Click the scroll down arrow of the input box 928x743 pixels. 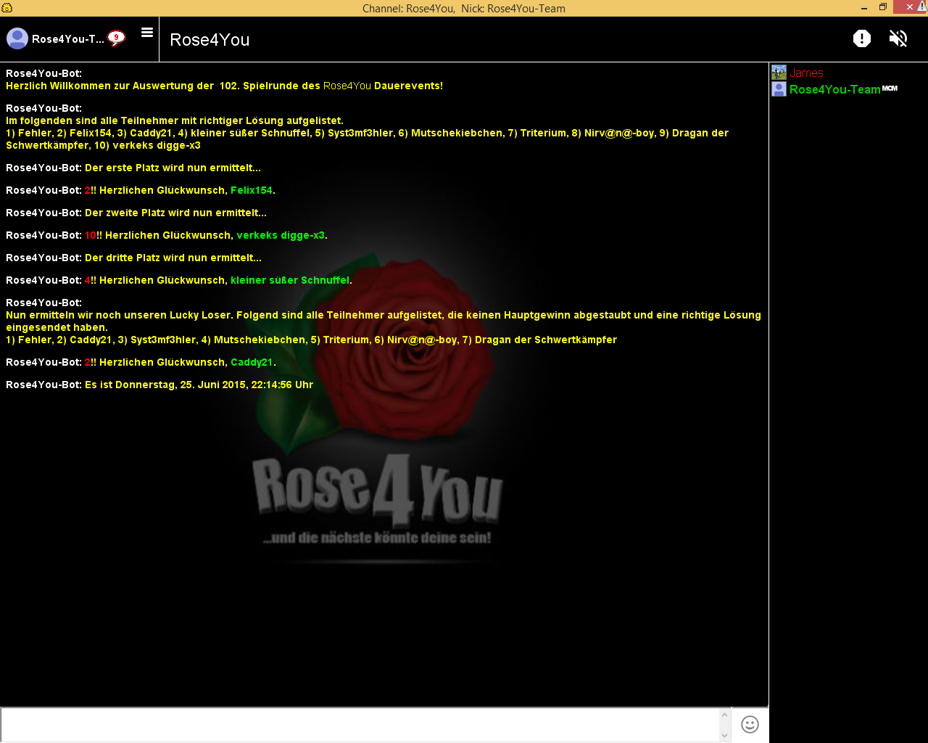[x=724, y=736]
